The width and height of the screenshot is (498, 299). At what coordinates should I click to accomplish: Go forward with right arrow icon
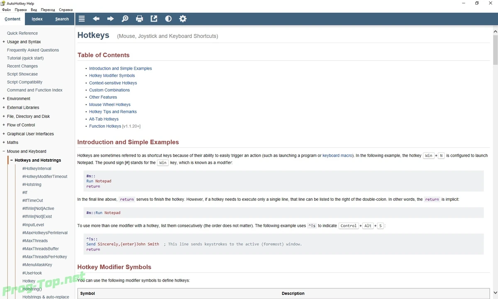point(110,19)
